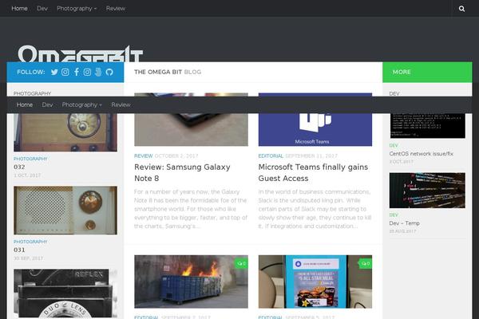Open photography post titled 032
Screen dimensions: 479x319
[x=19, y=167]
